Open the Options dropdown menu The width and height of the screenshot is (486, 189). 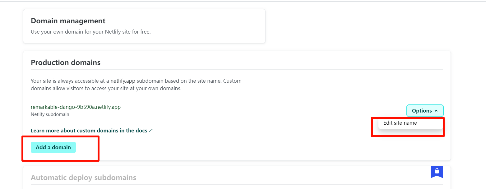[x=425, y=111]
